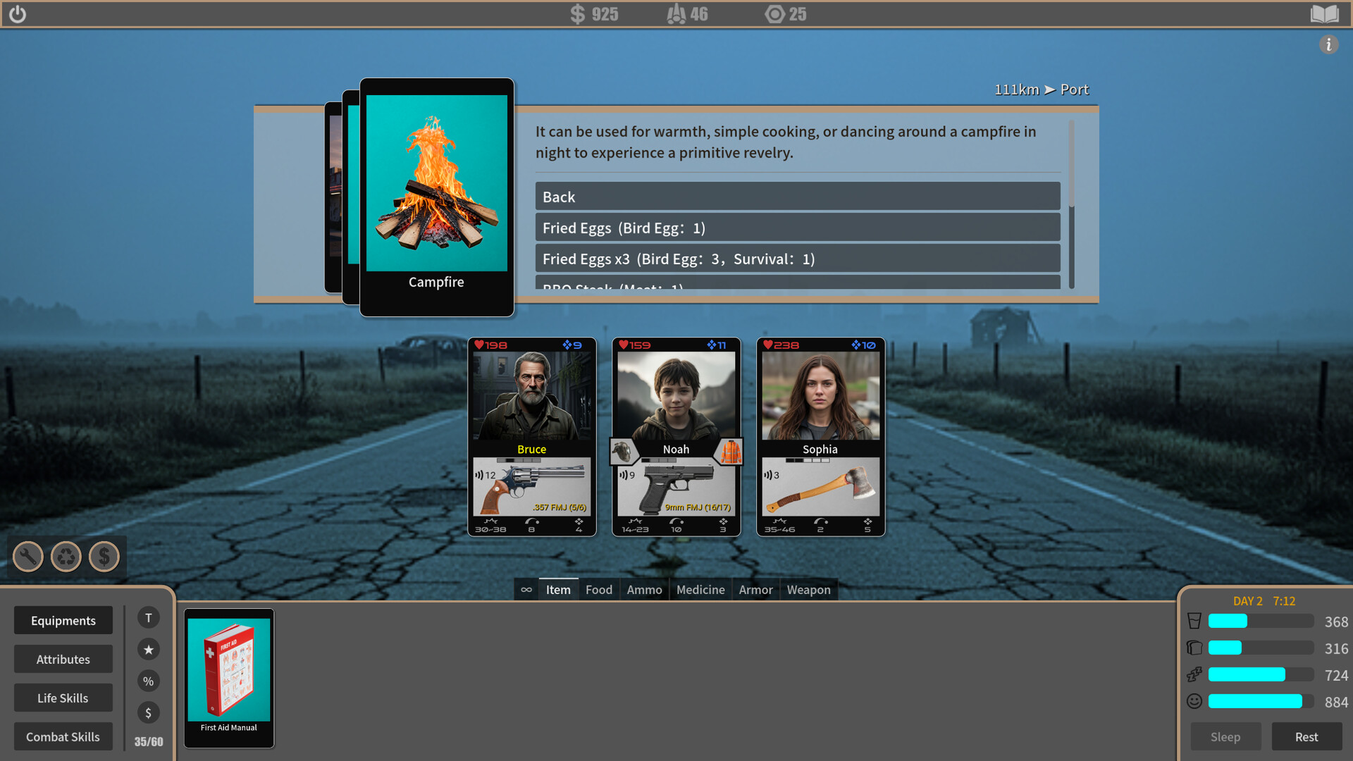
Task: Select the First Aid Manual item card
Action: click(229, 677)
